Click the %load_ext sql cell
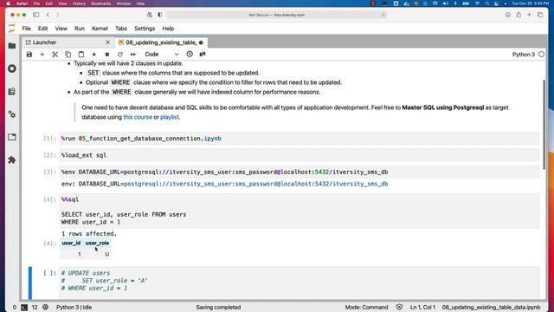The height and width of the screenshot is (312, 554). tap(300, 155)
